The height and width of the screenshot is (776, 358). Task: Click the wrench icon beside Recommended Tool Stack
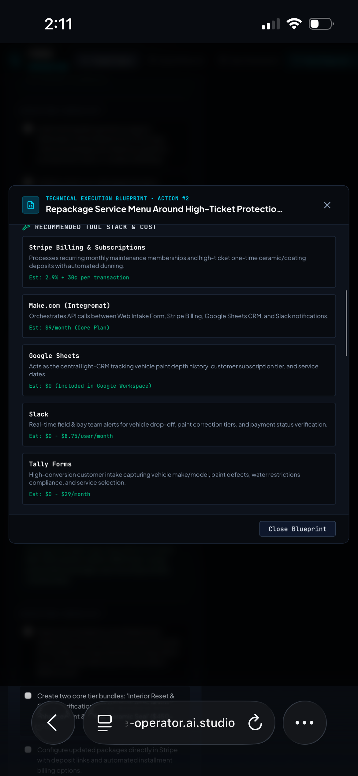point(27,227)
